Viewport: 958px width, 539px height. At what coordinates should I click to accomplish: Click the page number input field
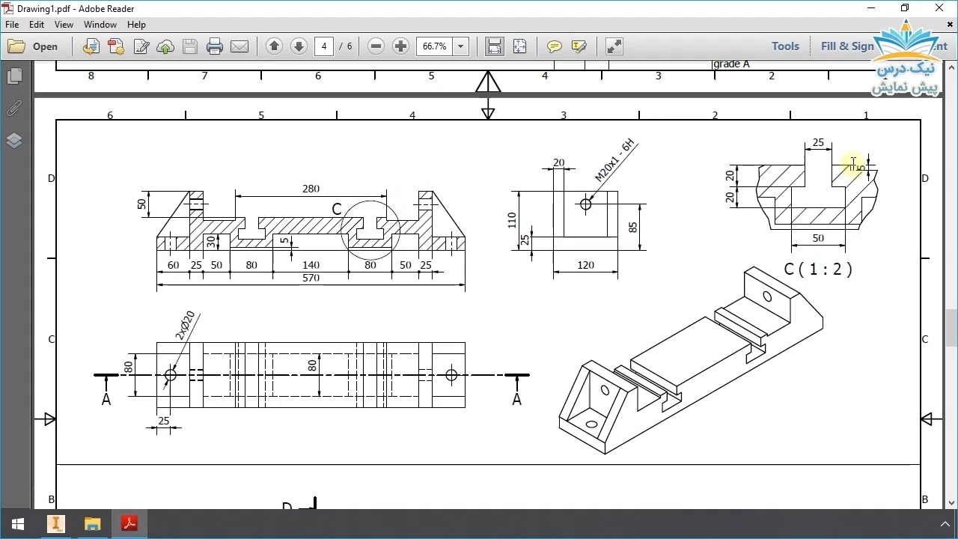point(324,46)
